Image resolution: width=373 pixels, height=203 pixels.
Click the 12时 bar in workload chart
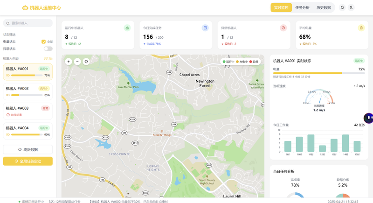pos(322,149)
